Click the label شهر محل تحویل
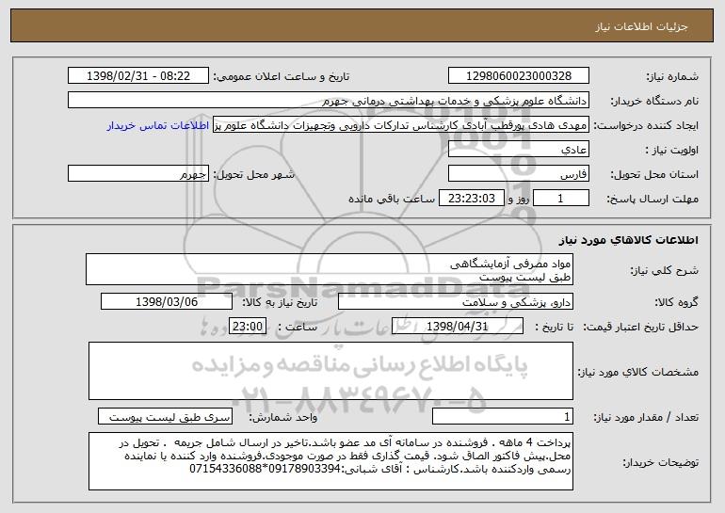725x513 pixels. 254,174
